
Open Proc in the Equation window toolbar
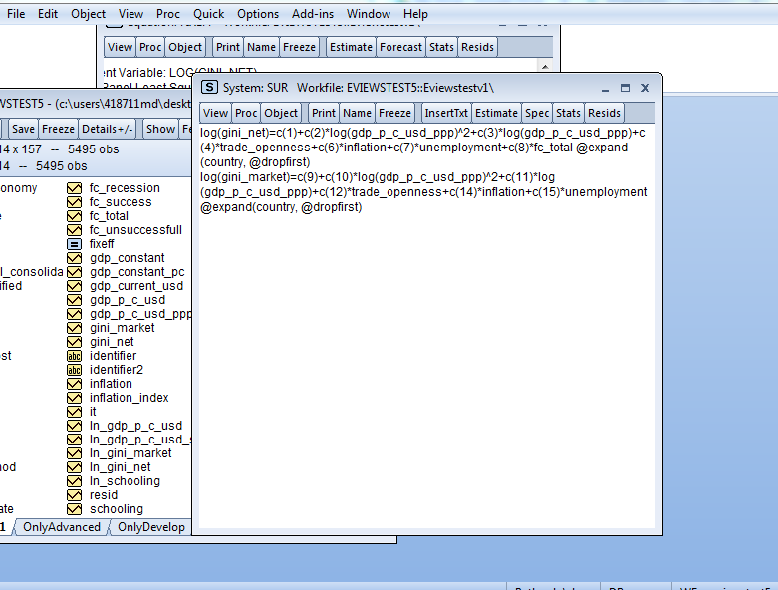(150, 47)
